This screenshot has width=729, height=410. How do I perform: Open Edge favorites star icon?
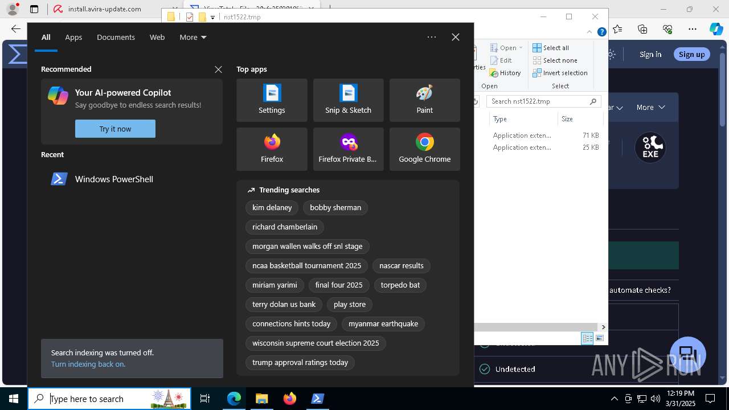[618, 29]
